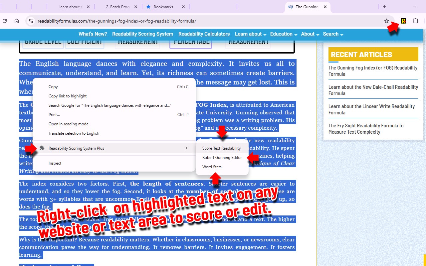426x266 pixels.
Task: Open Readability Calculators nav link
Action: [204, 34]
